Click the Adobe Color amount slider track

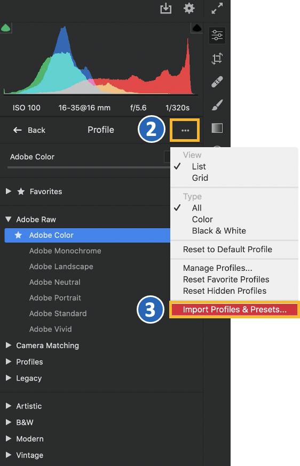[89, 167]
